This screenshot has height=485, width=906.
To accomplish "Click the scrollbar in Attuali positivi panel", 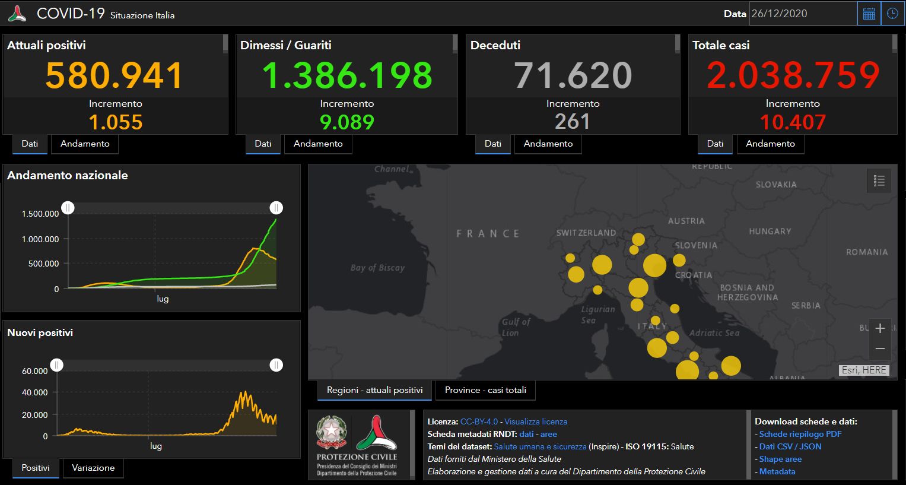I will (225, 44).
